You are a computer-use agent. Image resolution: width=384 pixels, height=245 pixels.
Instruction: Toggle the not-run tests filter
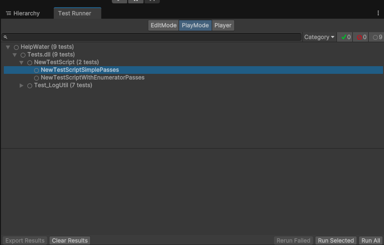[377, 37]
